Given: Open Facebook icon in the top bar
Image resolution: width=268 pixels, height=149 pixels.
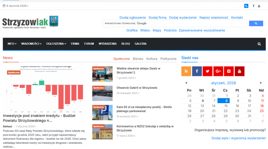Looking at the screenshot, I should click(x=253, y=6).
